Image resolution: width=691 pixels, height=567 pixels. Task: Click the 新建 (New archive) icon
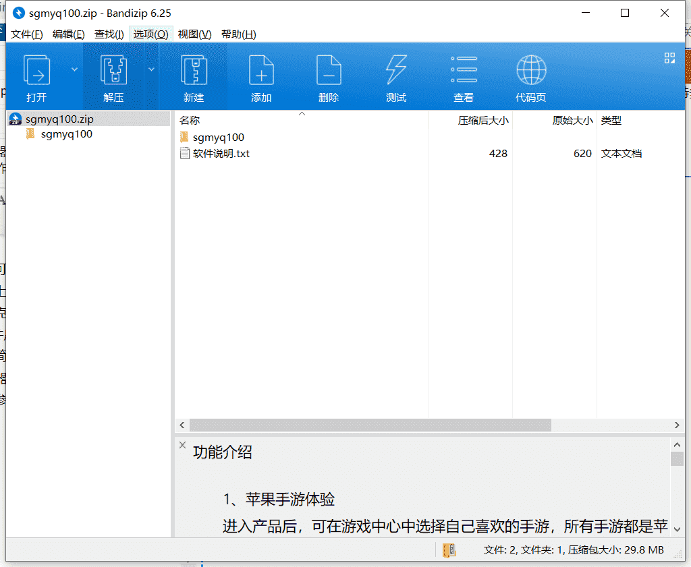tap(194, 69)
